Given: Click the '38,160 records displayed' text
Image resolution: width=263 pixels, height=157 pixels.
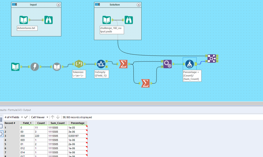Looking at the screenshot, I should coord(77,117).
